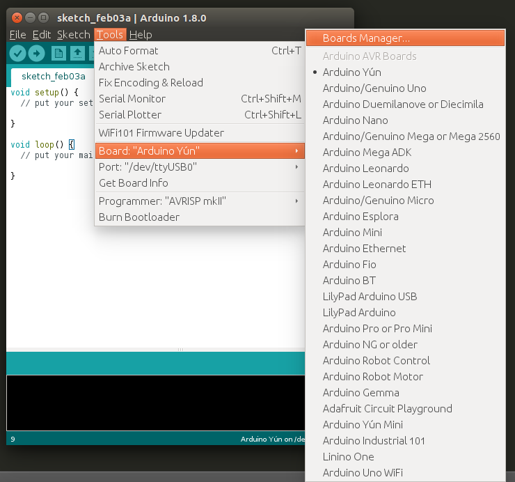Select Arduino Leonardo board

[x=405, y=169]
